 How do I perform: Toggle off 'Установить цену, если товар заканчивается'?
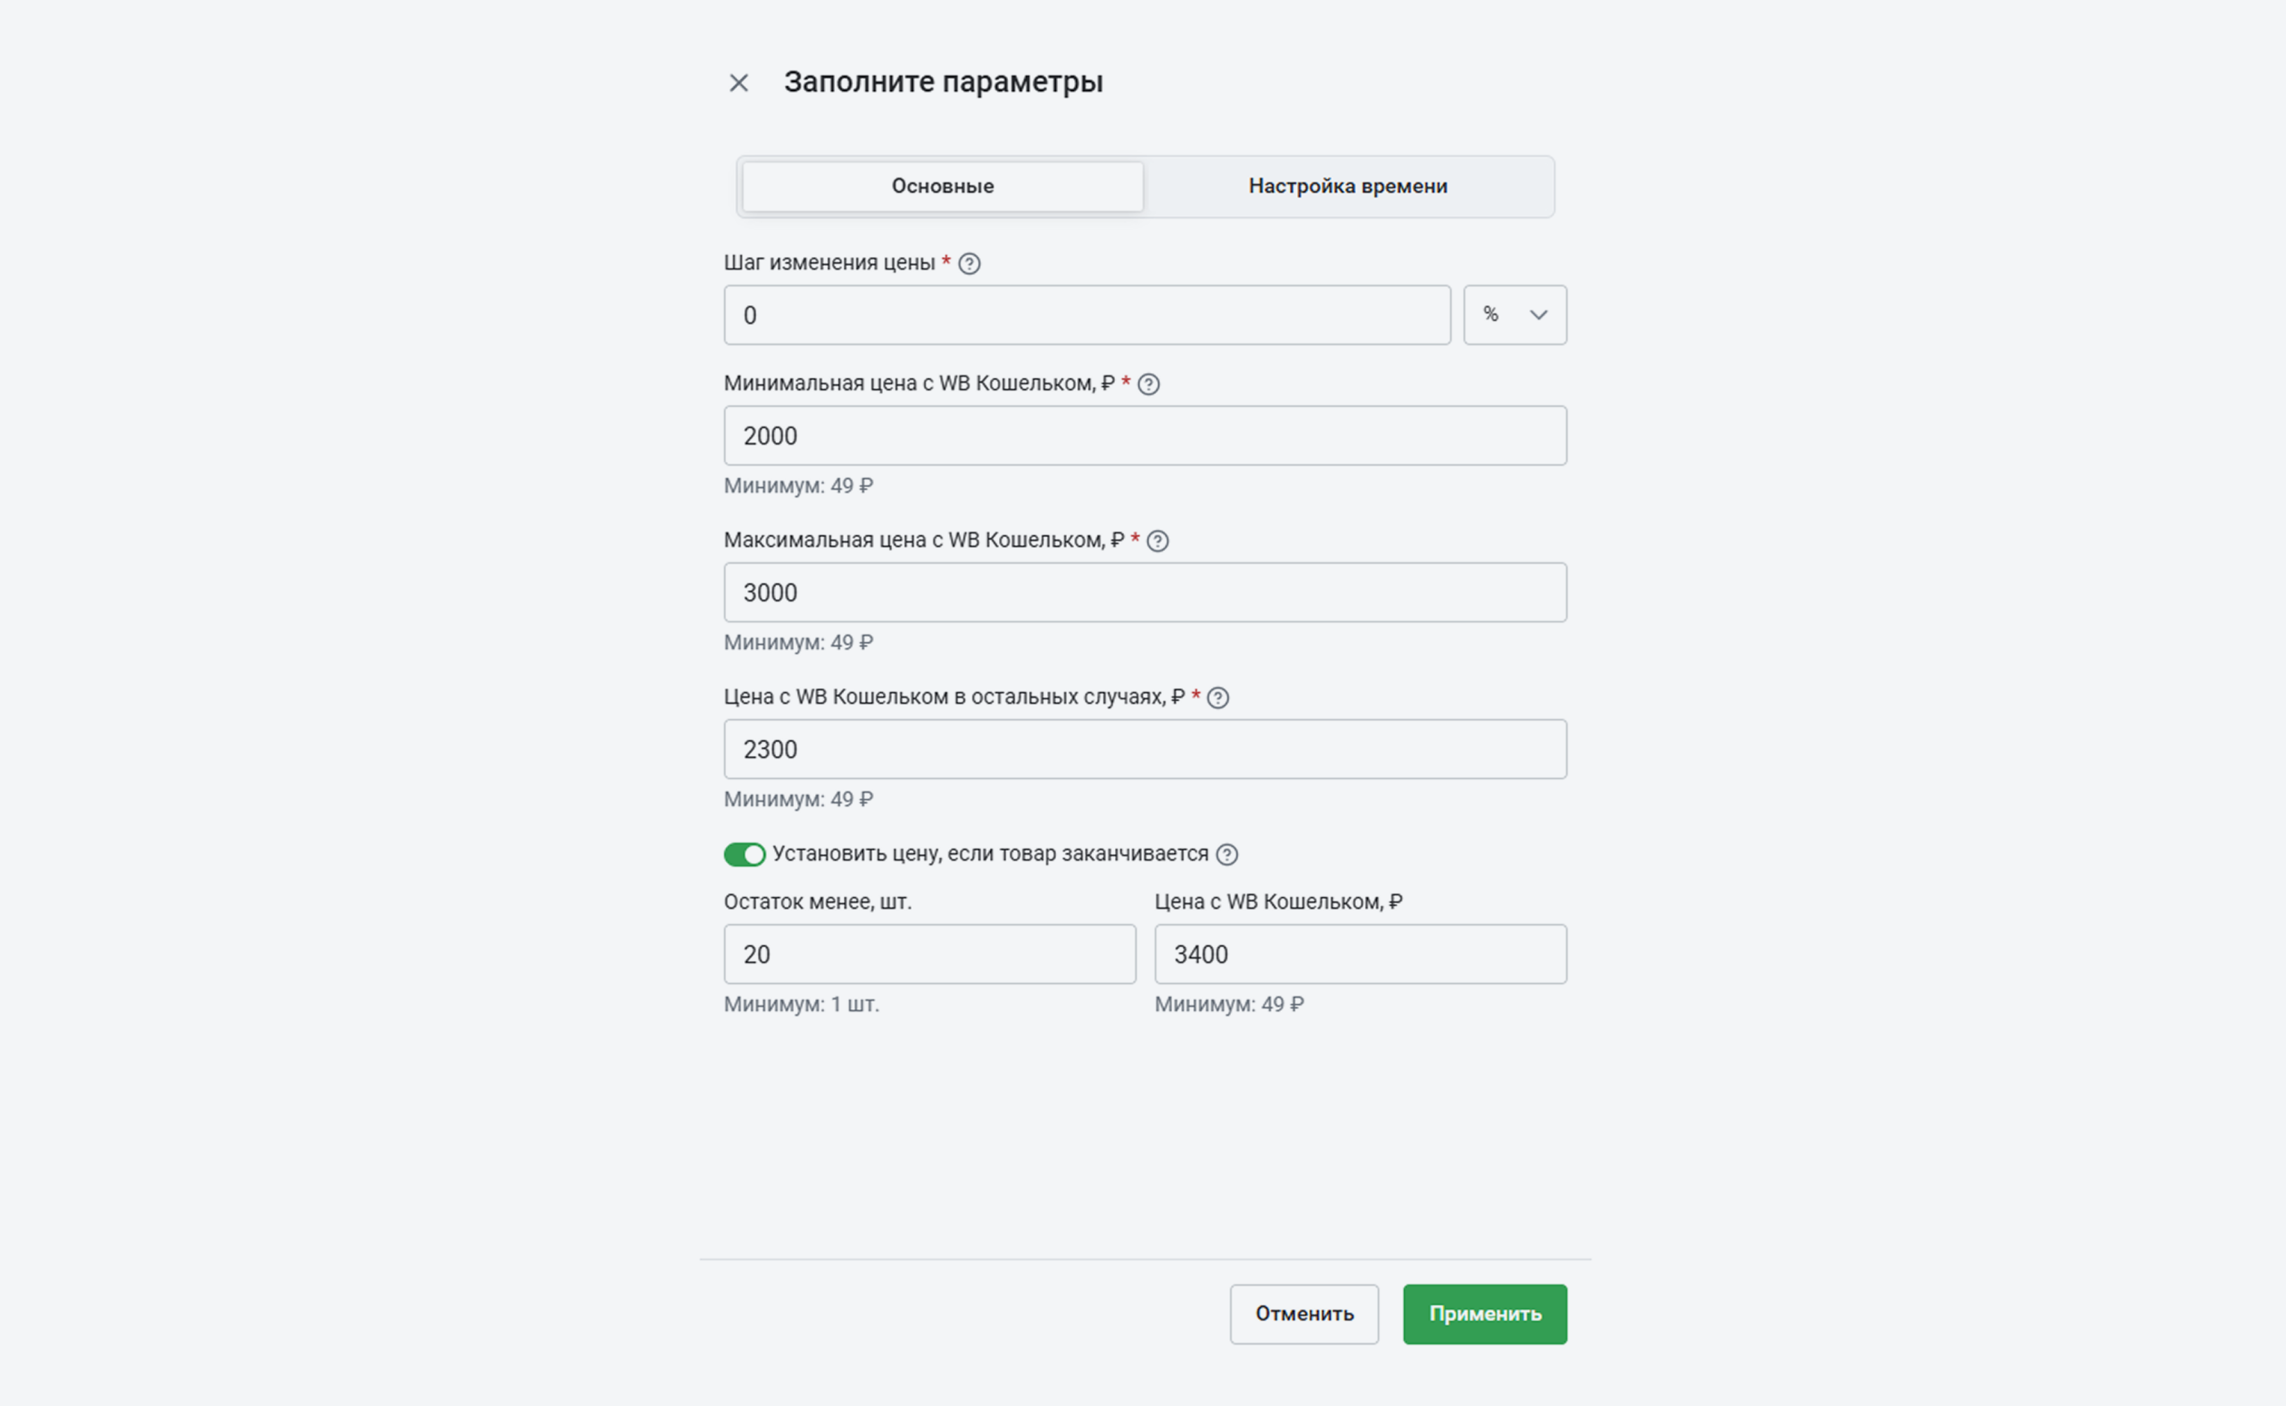click(745, 853)
